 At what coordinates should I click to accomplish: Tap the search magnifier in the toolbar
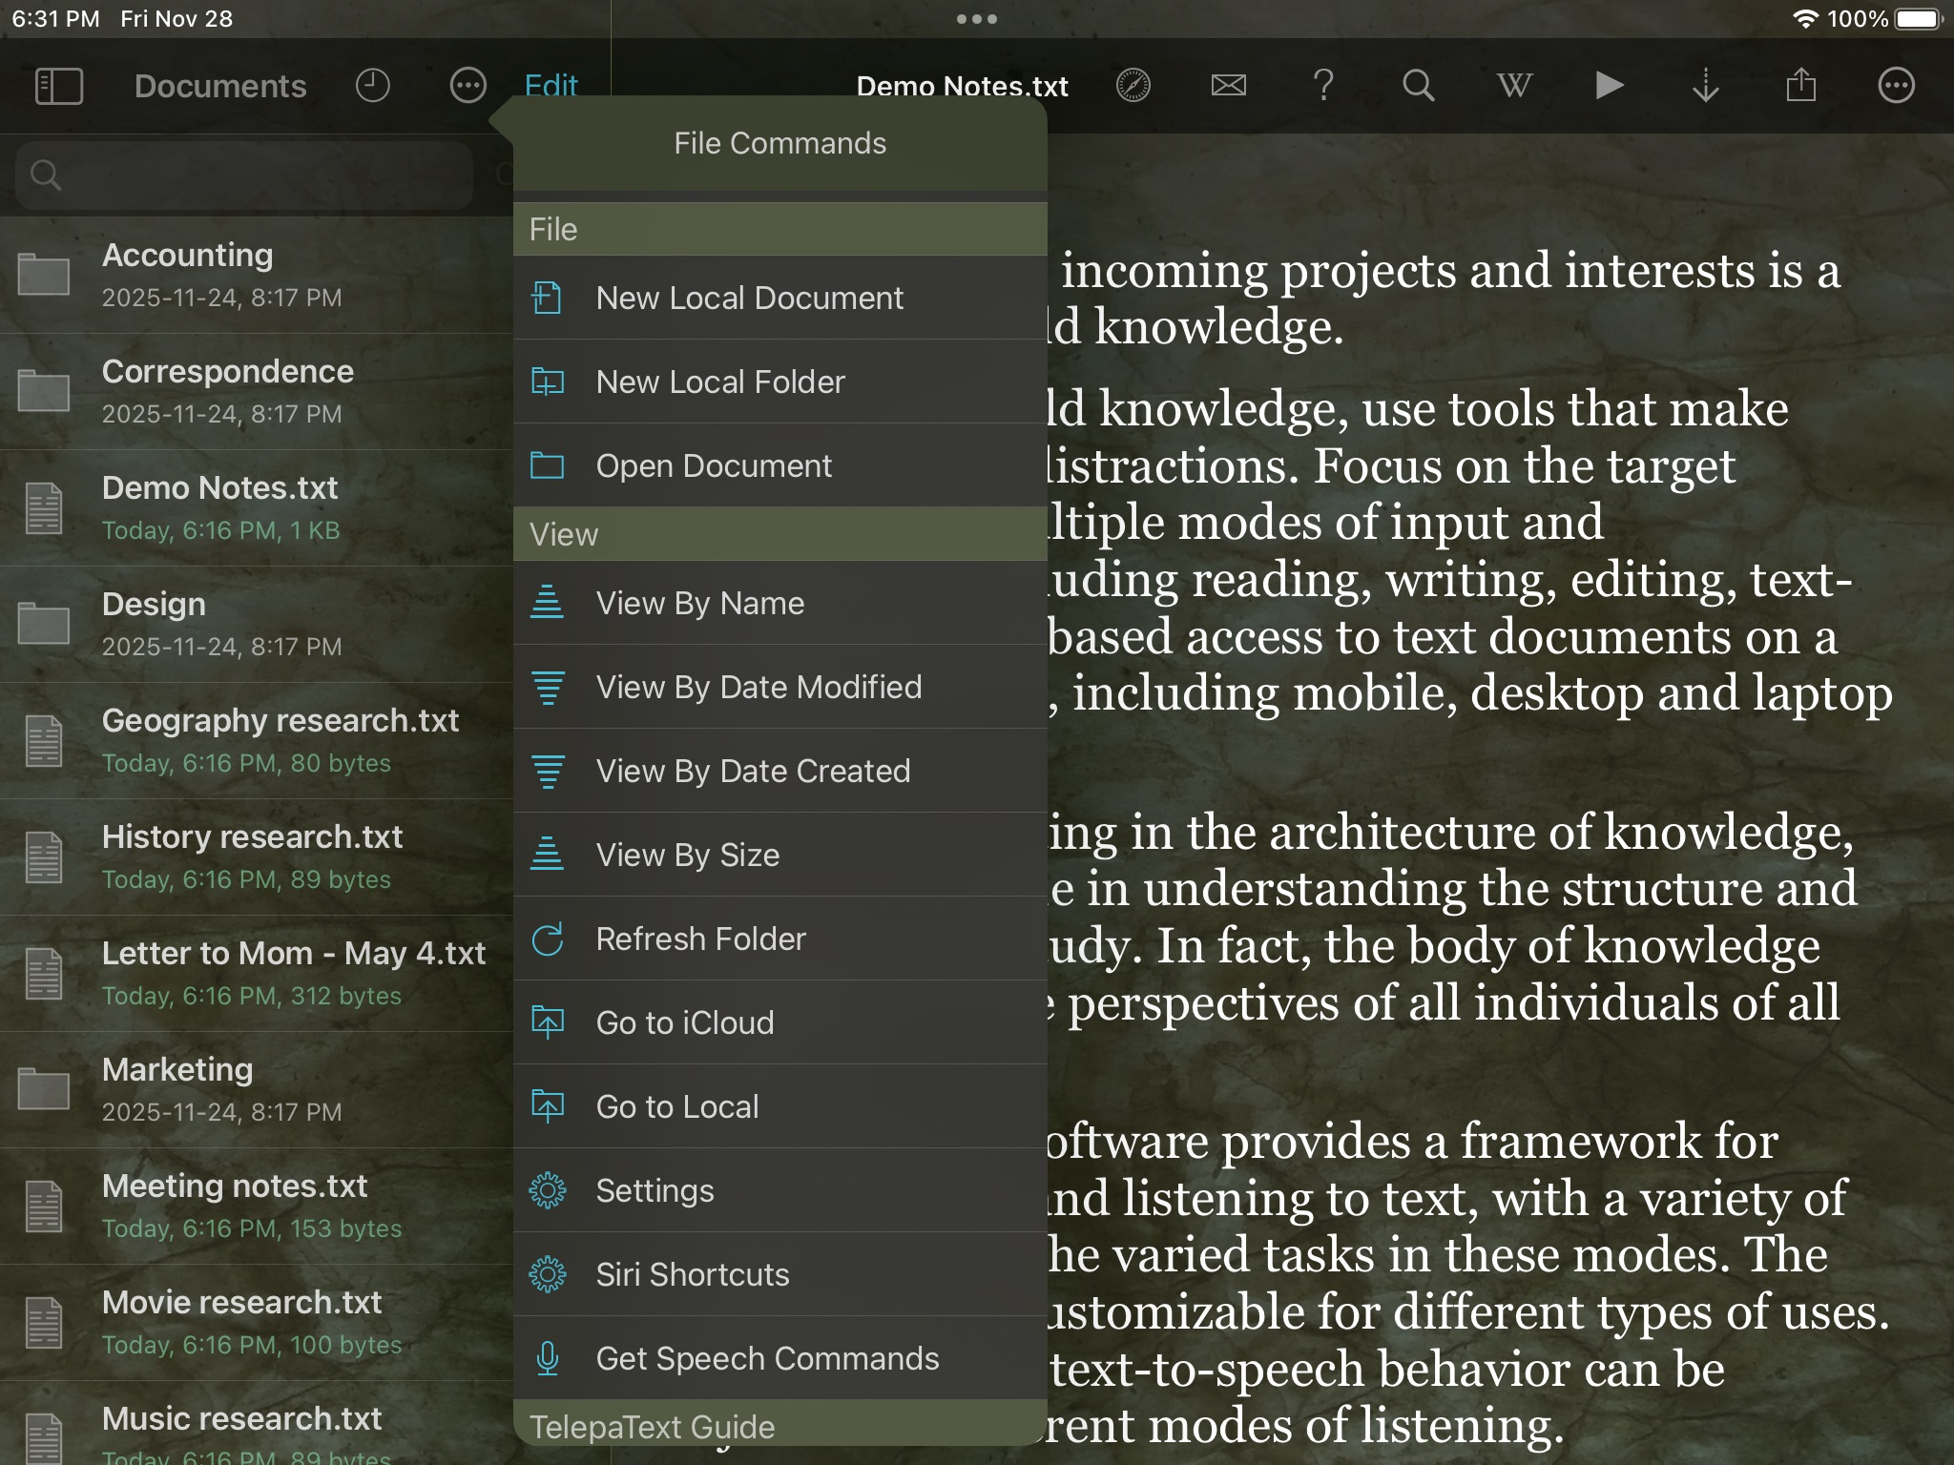point(1419,86)
